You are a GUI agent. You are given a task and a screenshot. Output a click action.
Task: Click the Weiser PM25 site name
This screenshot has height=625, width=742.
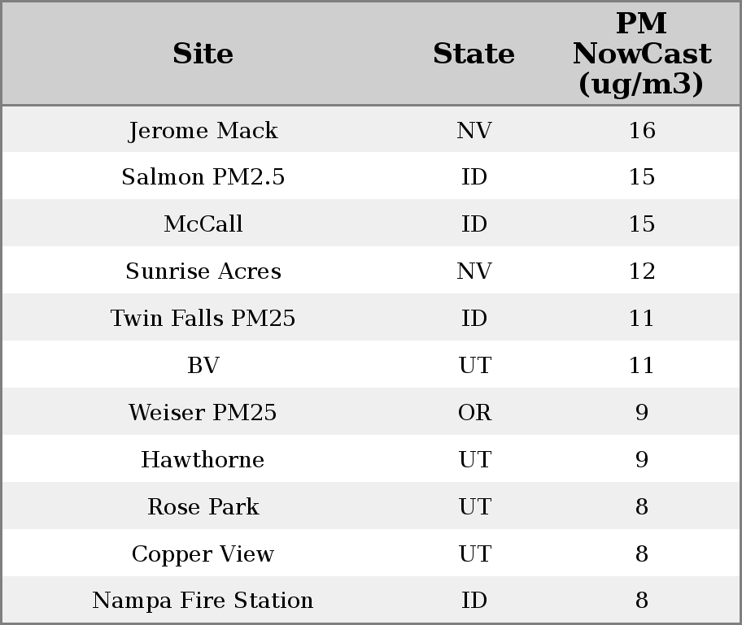coord(203,413)
